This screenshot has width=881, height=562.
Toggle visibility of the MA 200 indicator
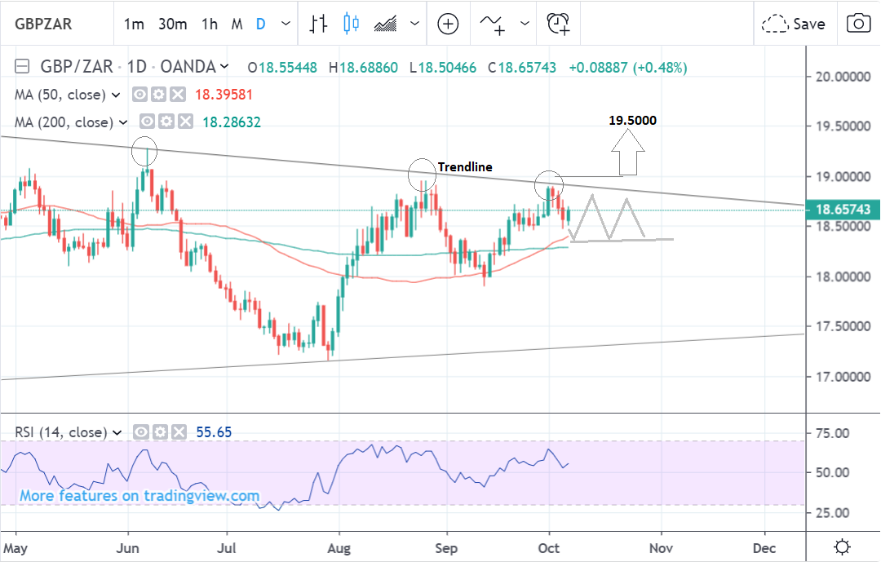pyautogui.click(x=147, y=122)
